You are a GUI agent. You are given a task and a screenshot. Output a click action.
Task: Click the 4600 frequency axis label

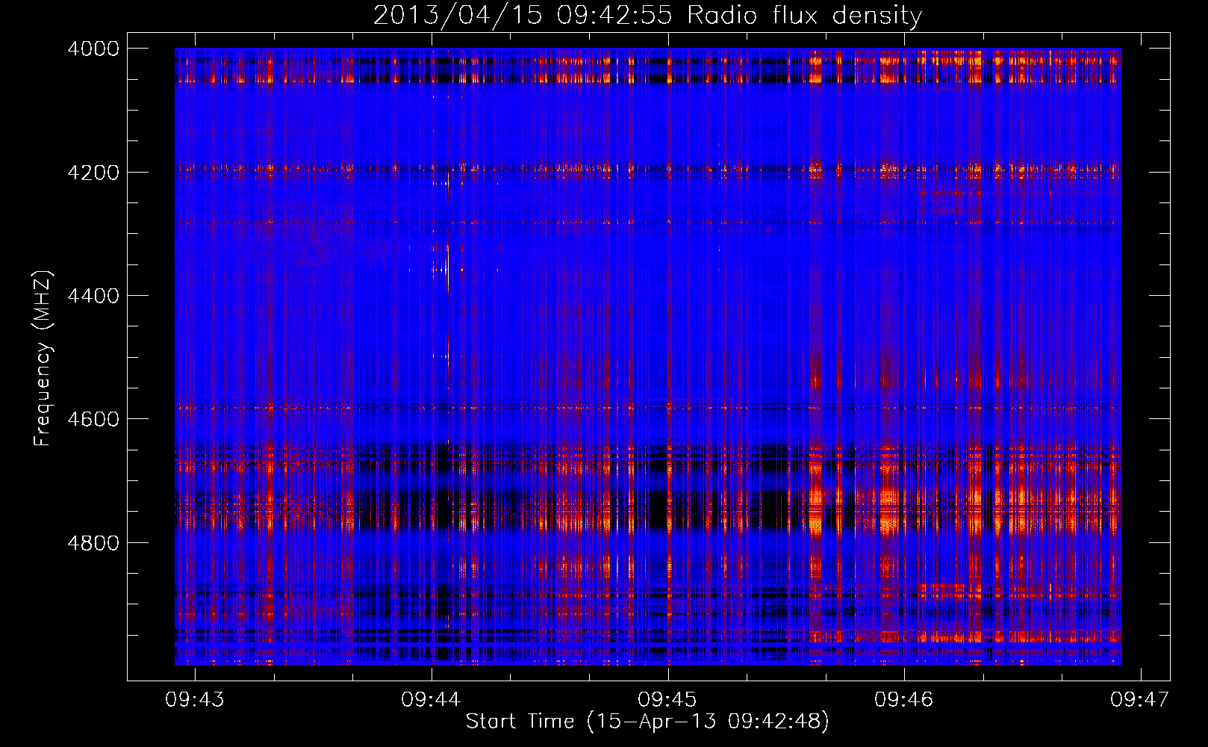(x=93, y=419)
